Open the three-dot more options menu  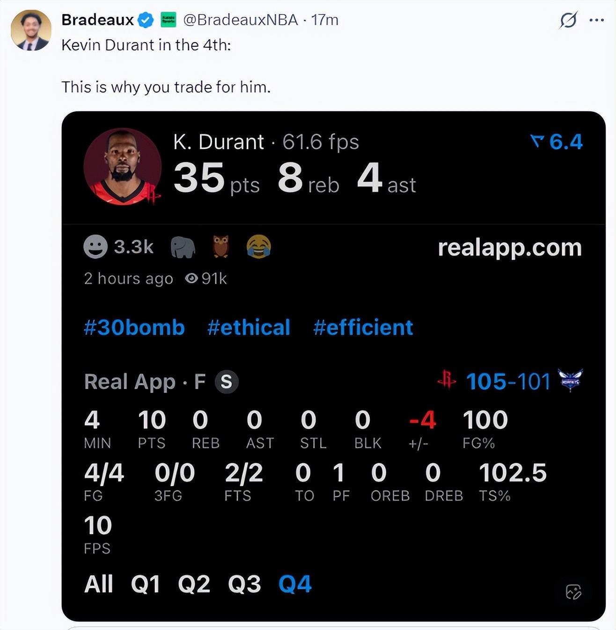[596, 20]
